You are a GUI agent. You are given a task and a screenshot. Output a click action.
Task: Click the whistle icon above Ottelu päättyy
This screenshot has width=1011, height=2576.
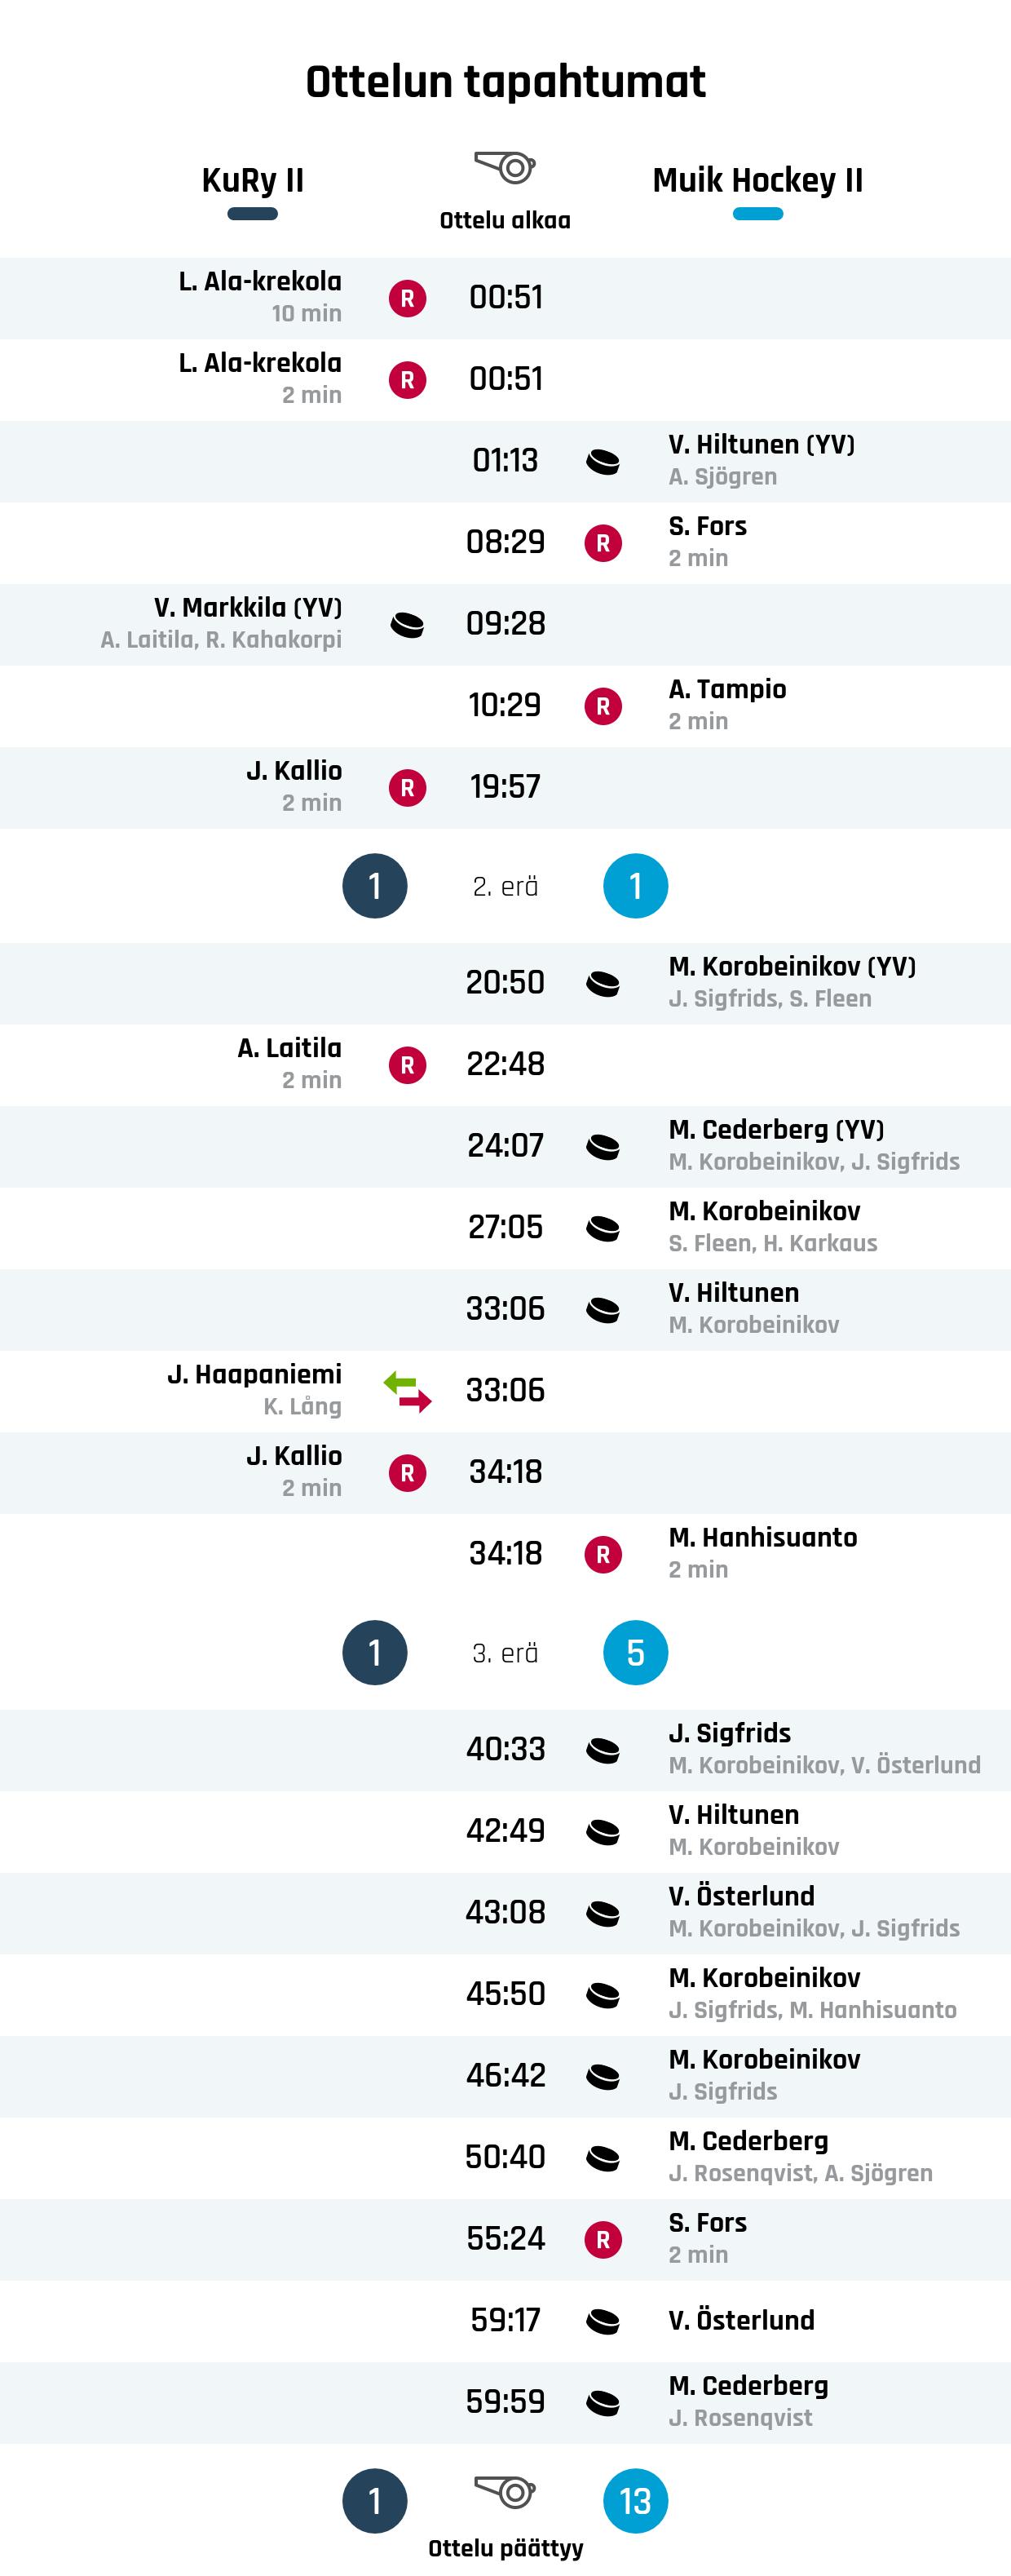(505, 2491)
